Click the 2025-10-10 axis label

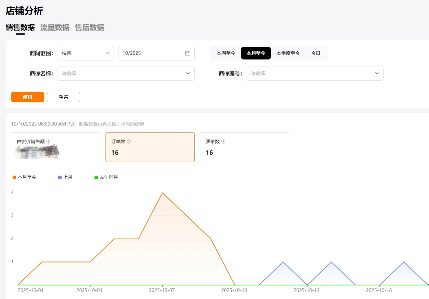234,290
